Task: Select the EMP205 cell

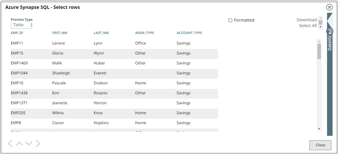Action: (x=18, y=113)
